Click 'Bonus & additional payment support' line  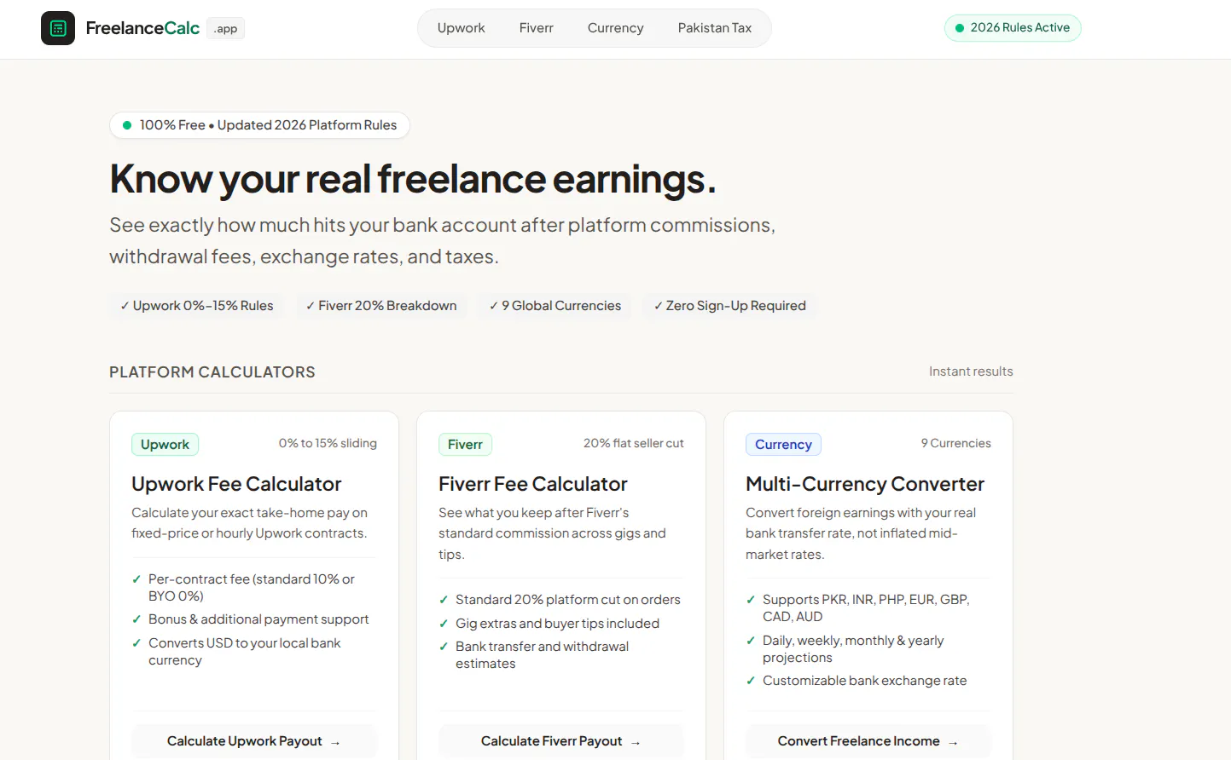click(x=258, y=619)
